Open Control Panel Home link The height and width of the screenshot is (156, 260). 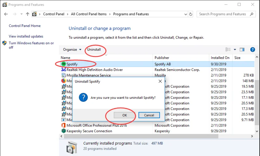(x=25, y=26)
